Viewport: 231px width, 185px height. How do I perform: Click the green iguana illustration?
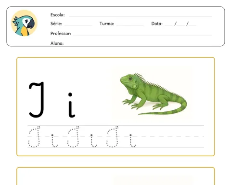154,94
